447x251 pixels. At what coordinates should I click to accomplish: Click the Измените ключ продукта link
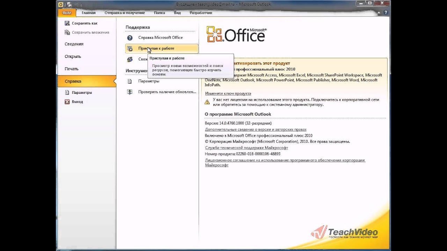[x=228, y=93]
